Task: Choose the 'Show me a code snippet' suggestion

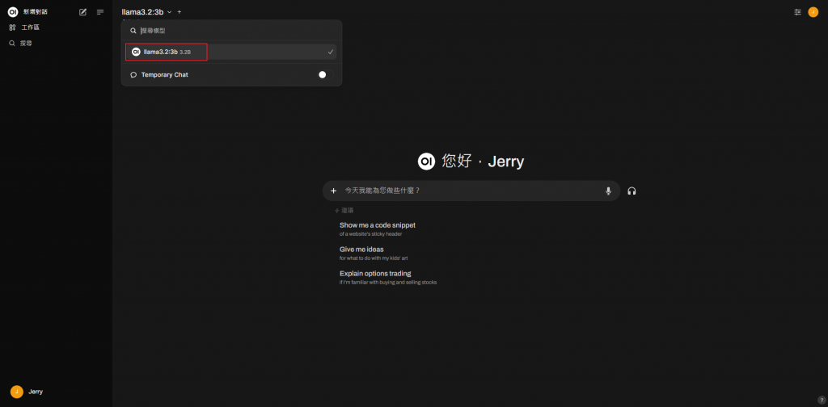Action: [x=378, y=229]
